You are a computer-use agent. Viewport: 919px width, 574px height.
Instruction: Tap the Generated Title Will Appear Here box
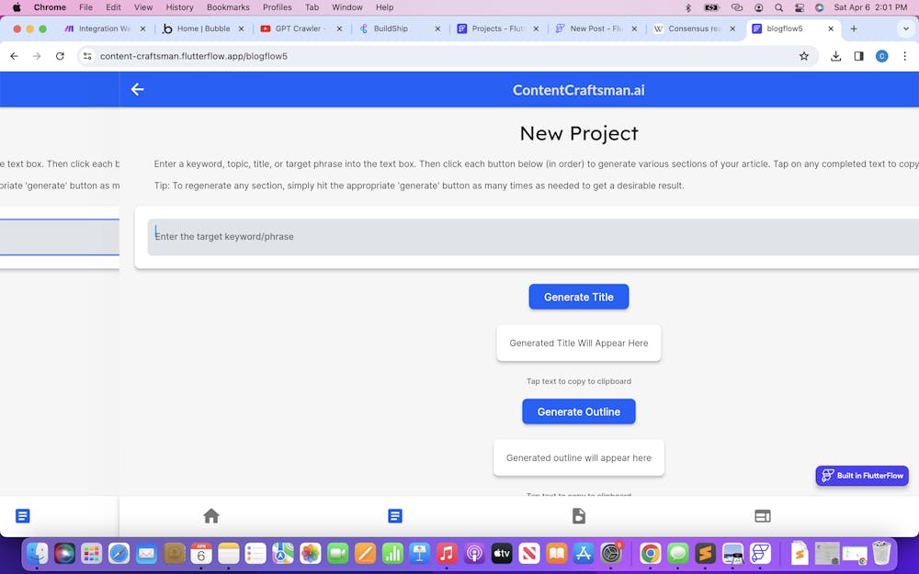click(578, 343)
